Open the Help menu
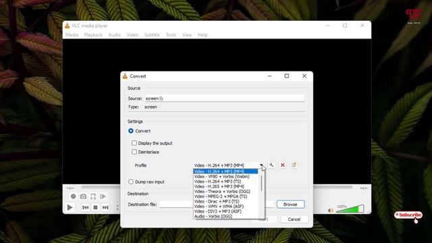432x243 pixels. [202, 34]
